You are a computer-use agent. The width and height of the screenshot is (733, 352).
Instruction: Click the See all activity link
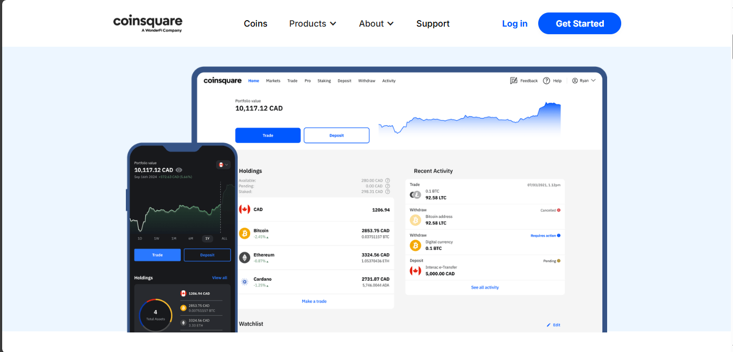tap(485, 287)
